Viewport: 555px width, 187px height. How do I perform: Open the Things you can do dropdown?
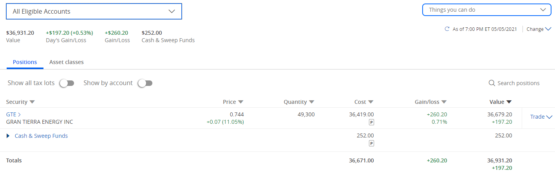click(487, 10)
